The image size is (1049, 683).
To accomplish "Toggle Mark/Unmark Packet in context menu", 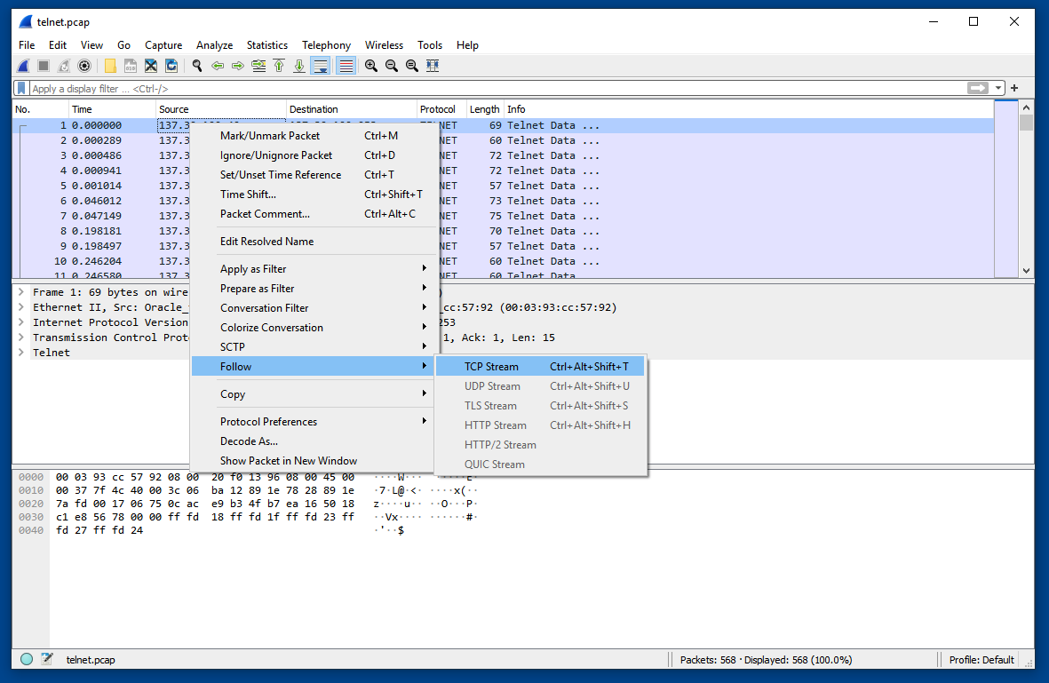I will point(270,136).
